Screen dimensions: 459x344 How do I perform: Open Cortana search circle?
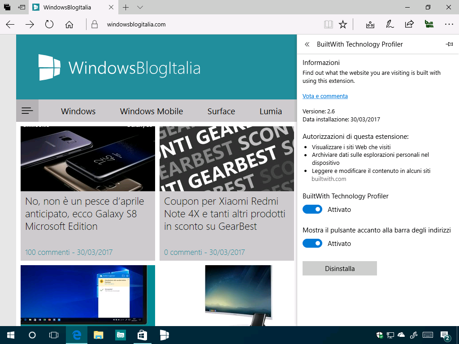(32, 335)
